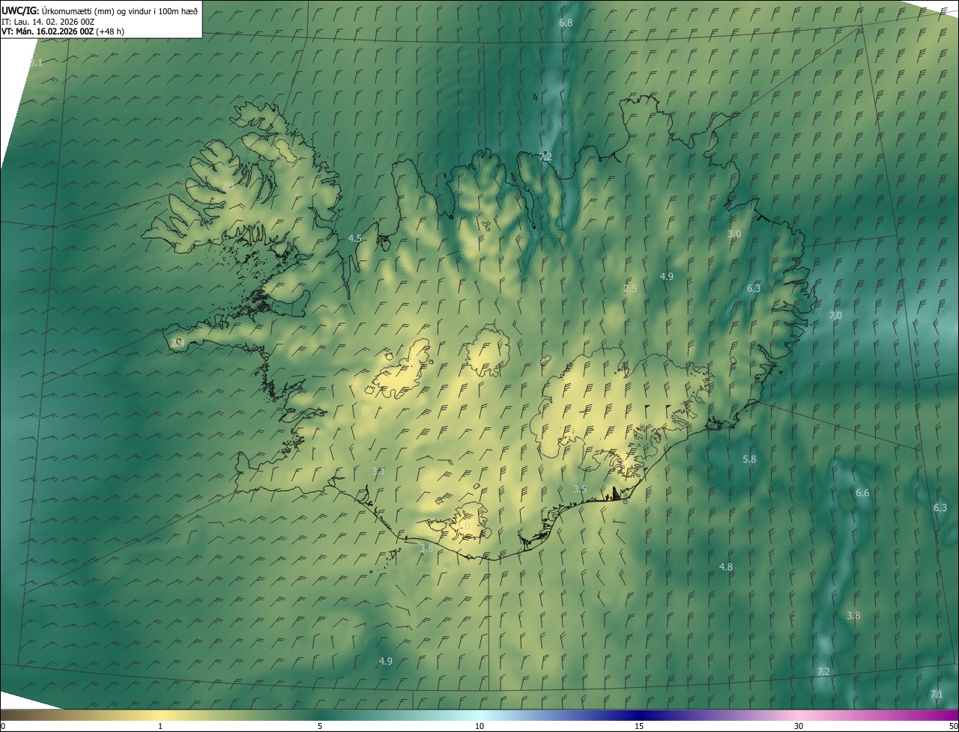Click the 3.0 value label in northeast Iceland
This screenshot has width=959, height=732.
click(734, 234)
